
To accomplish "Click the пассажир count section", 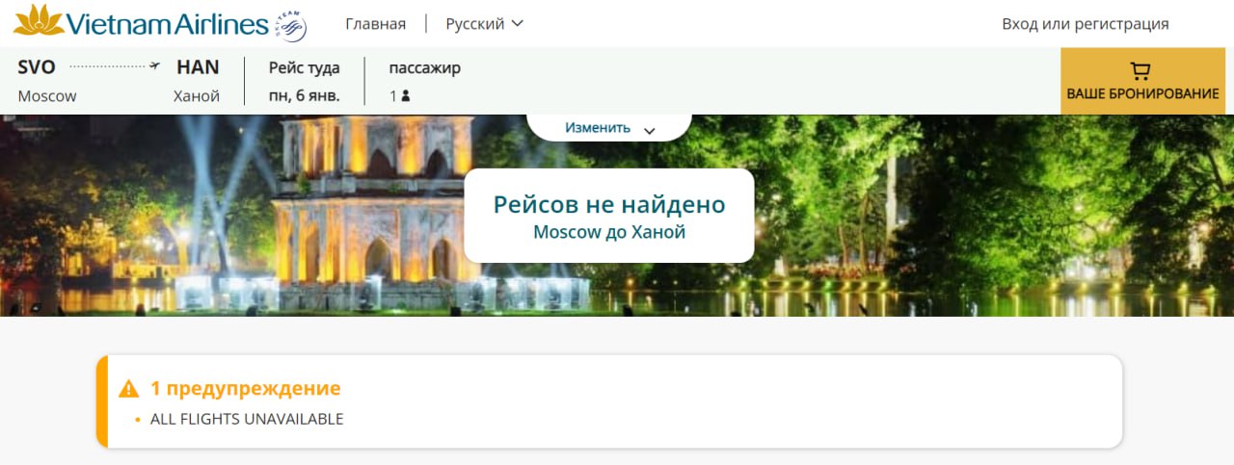I will 424,68.
